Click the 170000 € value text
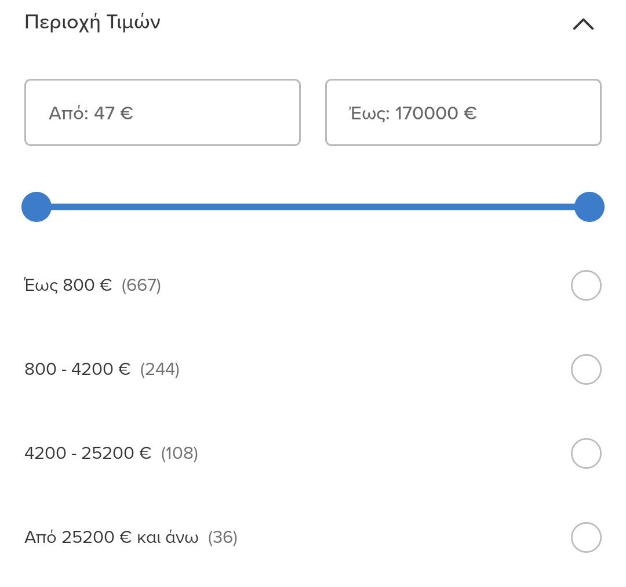The height and width of the screenshot is (587, 626). coord(435,113)
